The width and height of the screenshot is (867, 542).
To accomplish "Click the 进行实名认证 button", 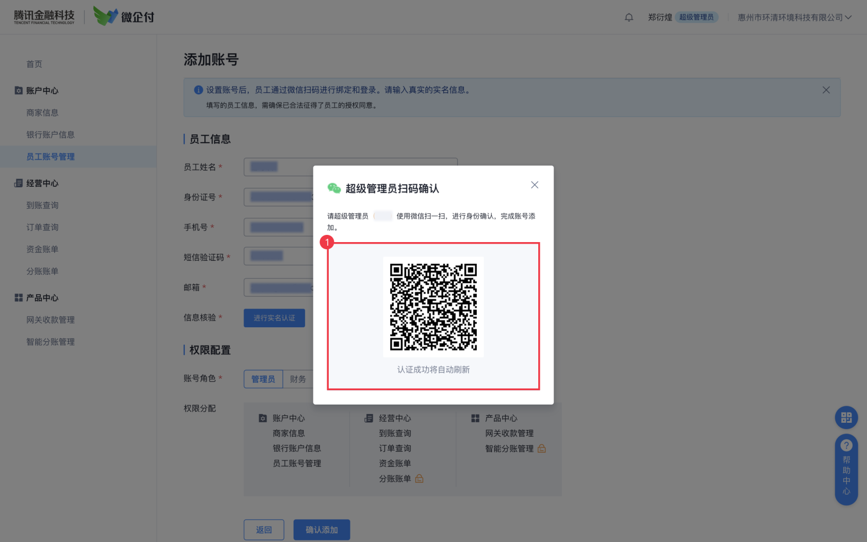I will click(x=274, y=318).
